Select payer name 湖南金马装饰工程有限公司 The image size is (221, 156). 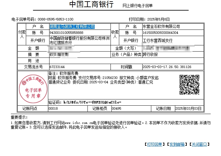pyautogui.click(x=72, y=26)
